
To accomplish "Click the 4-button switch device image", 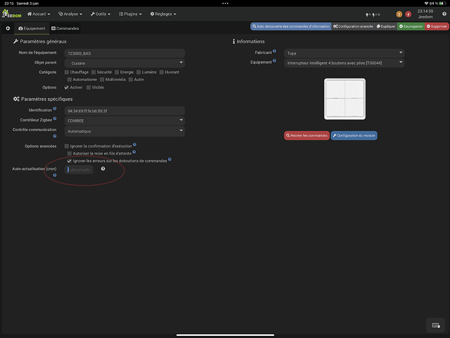I will pos(345,99).
